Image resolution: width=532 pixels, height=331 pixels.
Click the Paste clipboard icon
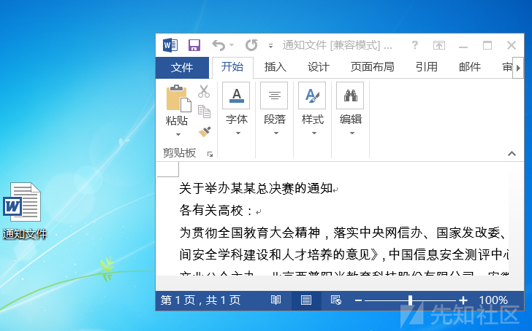click(x=178, y=98)
